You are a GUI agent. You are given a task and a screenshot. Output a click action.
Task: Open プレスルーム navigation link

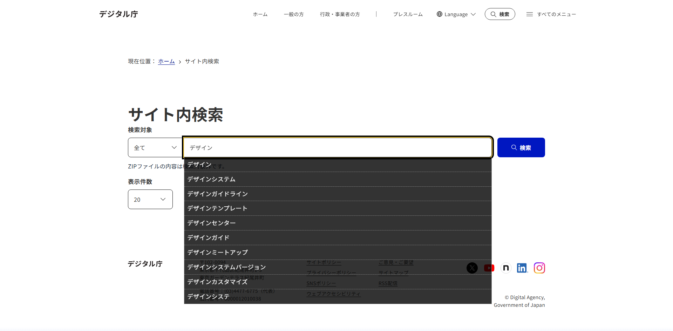[408, 14]
